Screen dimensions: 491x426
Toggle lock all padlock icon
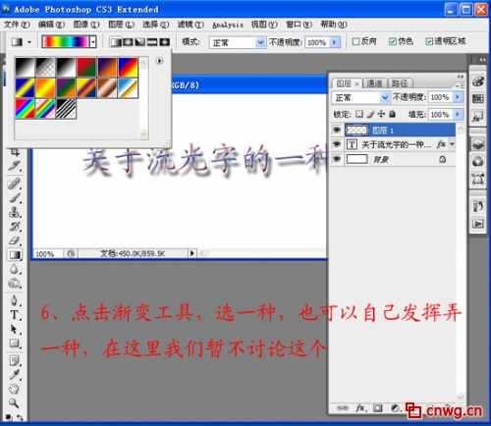pos(392,114)
